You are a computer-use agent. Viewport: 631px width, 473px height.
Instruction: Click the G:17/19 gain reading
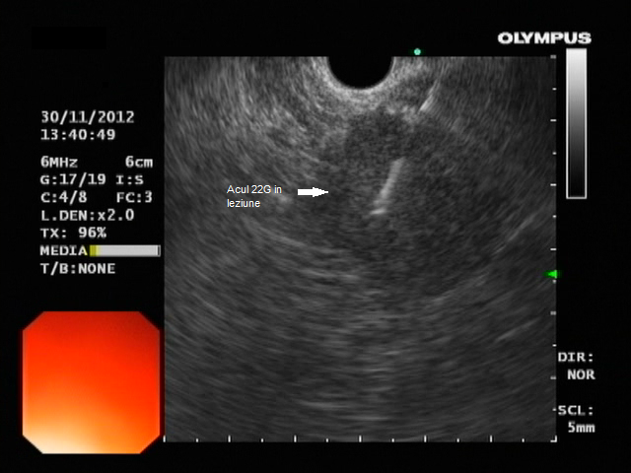pyautogui.click(x=73, y=179)
